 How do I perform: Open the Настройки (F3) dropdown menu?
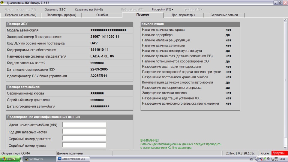coord(162,10)
